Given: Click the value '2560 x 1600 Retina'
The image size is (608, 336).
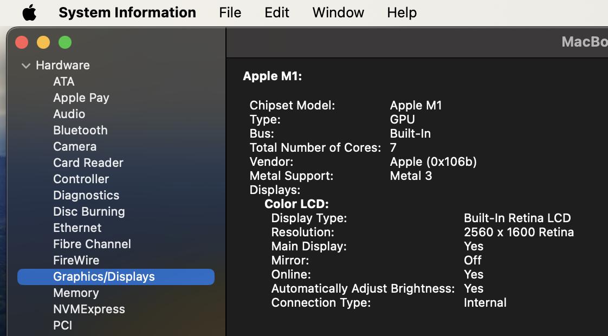Looking at the screenshot, I should (x=519, y=232).
